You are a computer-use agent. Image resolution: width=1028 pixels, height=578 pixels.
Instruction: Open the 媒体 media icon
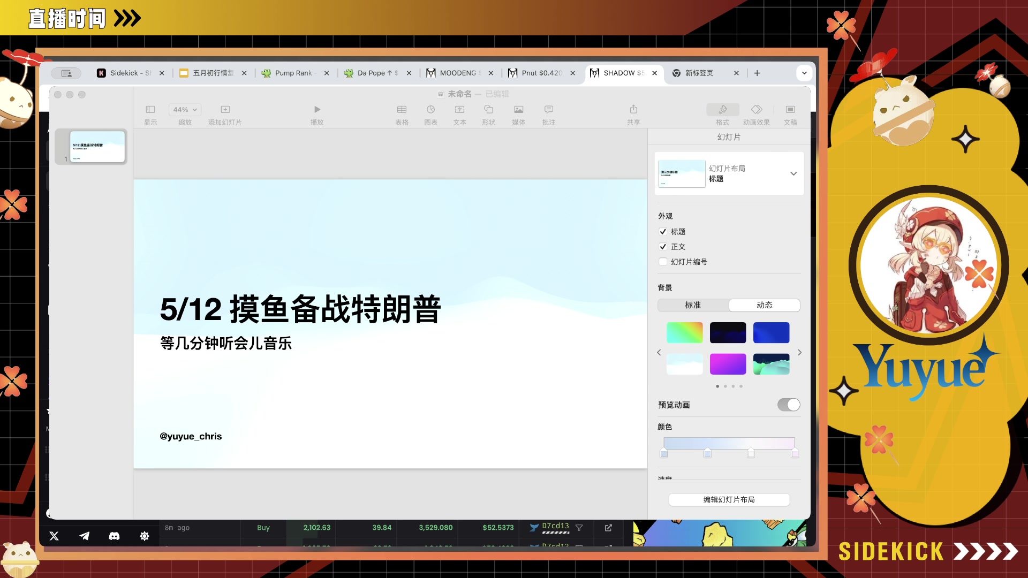pyautogui.click(x=519, y=109)
